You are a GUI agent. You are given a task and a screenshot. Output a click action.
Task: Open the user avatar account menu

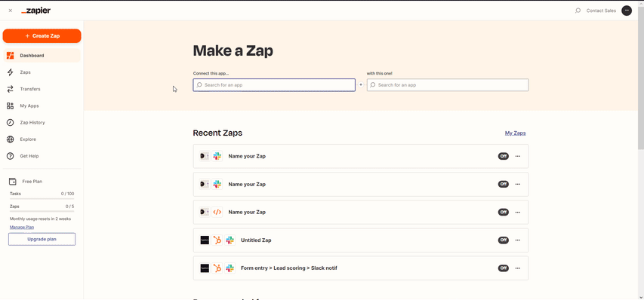627,11
